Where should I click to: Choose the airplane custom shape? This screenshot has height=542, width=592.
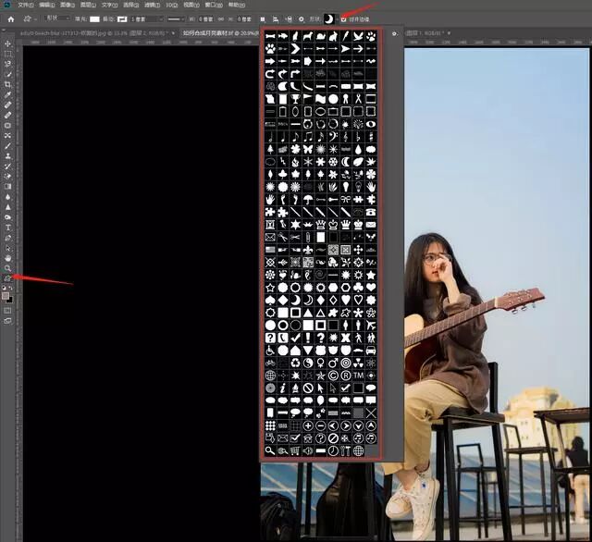click(x=371, y=325)
